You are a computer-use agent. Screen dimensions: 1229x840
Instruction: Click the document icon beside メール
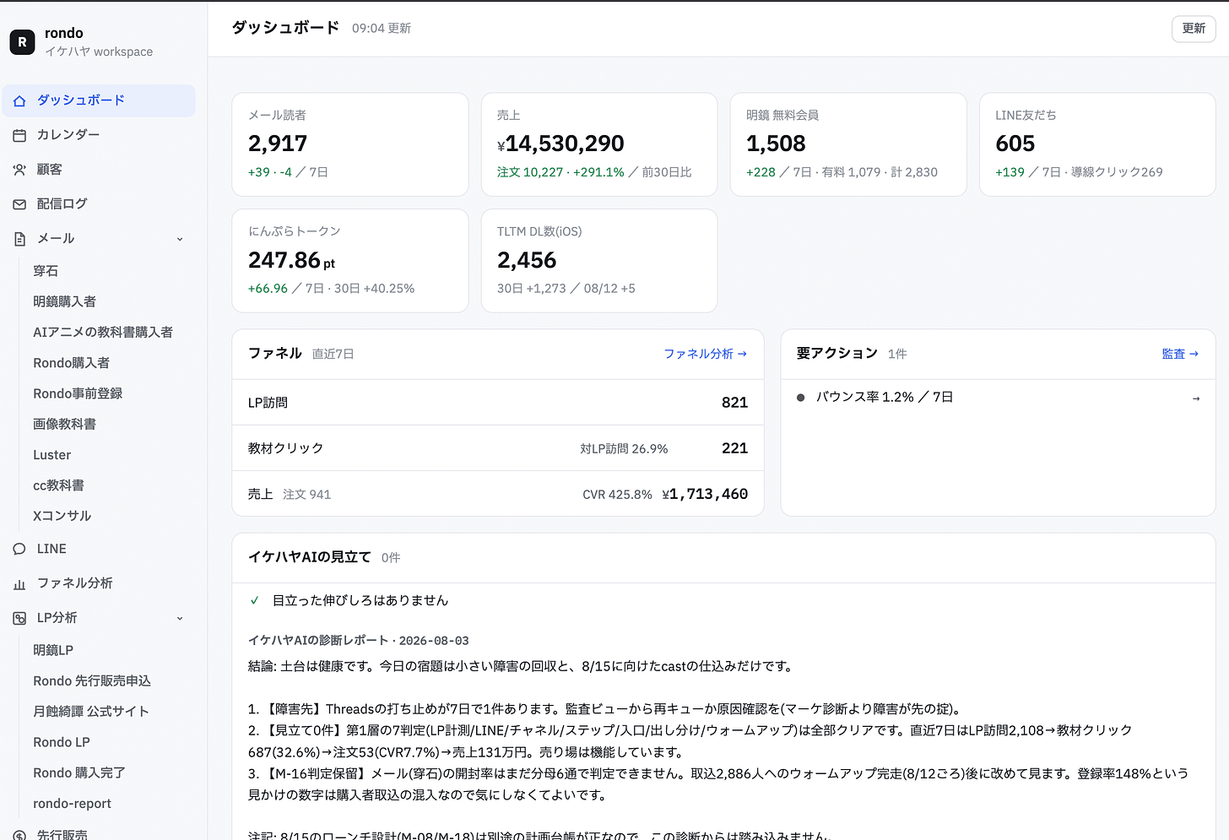tap(19, 239)
